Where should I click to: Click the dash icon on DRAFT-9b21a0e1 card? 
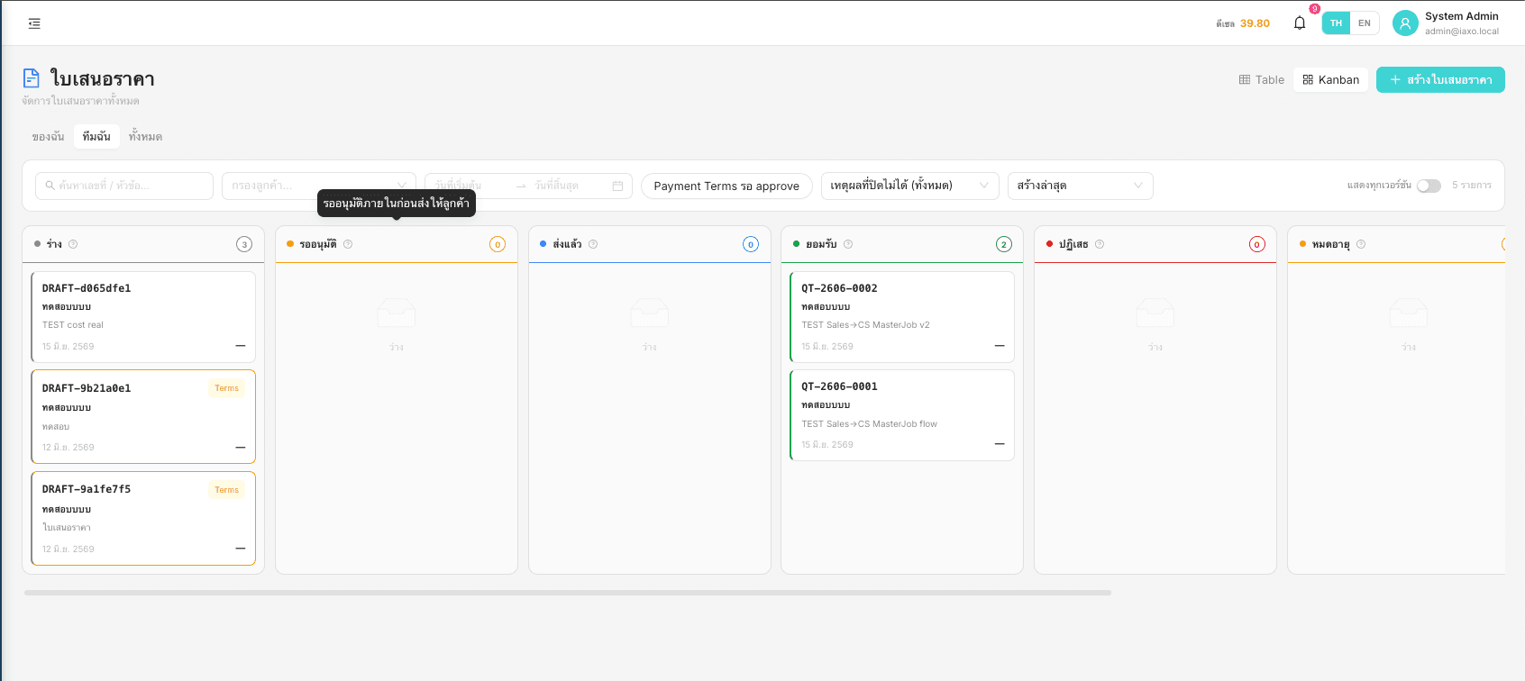(241, 447)
